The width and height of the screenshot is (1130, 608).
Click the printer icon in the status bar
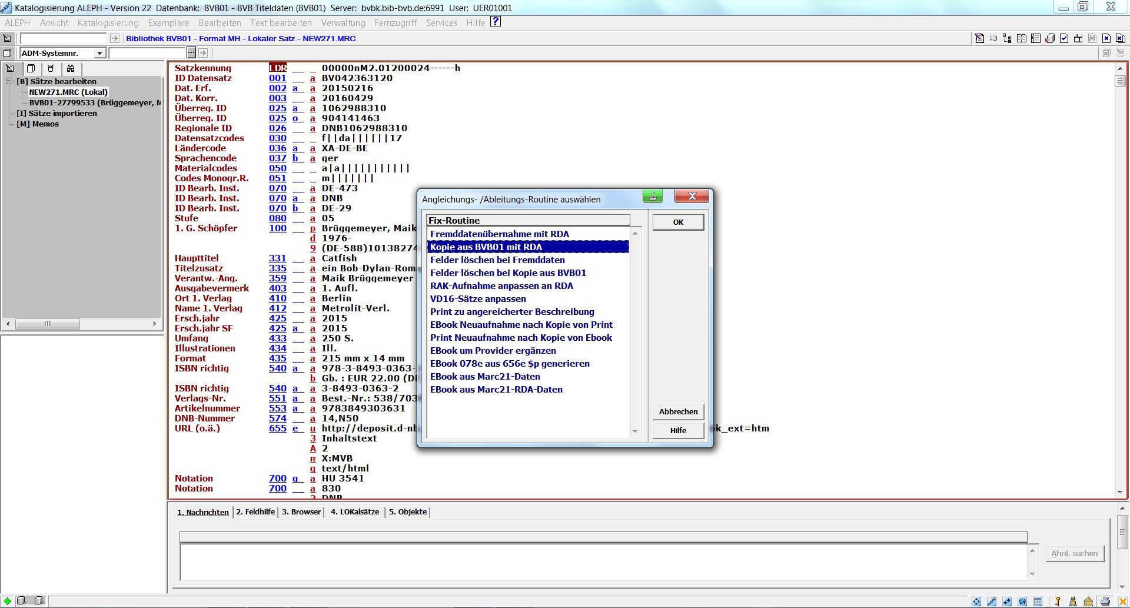click(x=1105, y=602)
